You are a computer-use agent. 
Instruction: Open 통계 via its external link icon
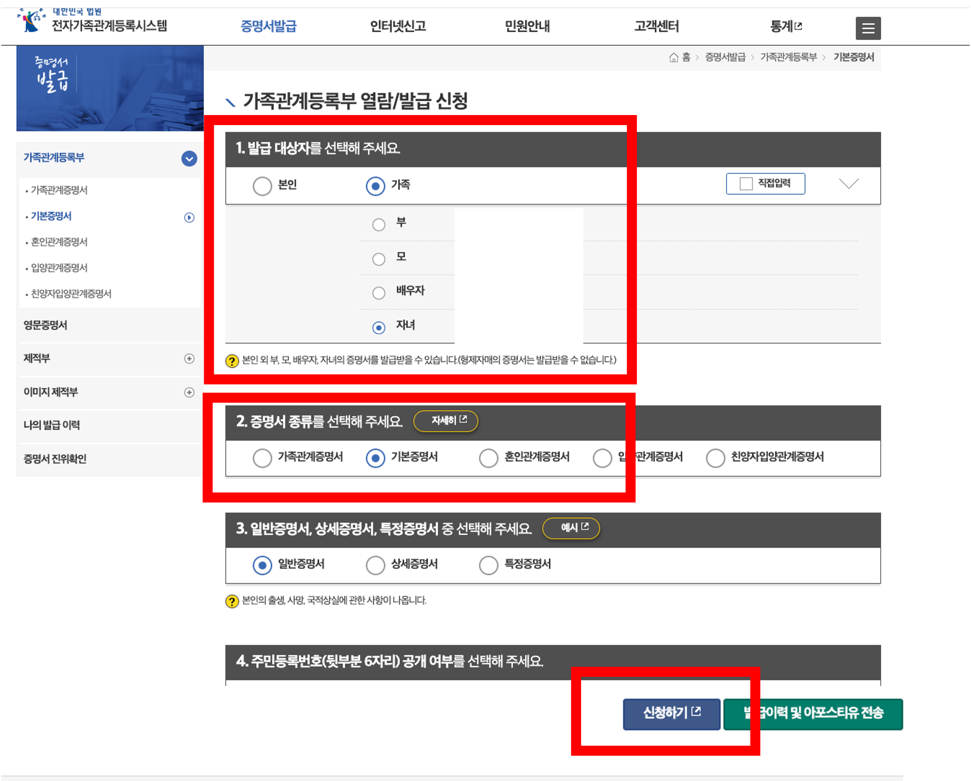[x=799, y=27]
